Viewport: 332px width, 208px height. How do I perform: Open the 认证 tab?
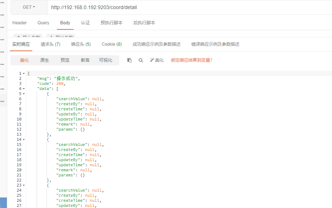tap(86, 23)
